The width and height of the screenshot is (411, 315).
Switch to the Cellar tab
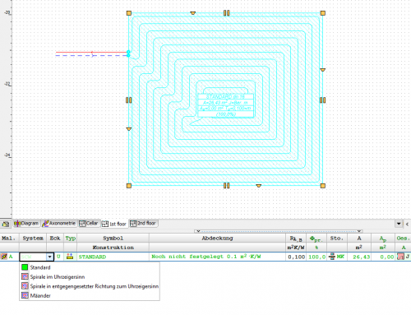(89, 224)
